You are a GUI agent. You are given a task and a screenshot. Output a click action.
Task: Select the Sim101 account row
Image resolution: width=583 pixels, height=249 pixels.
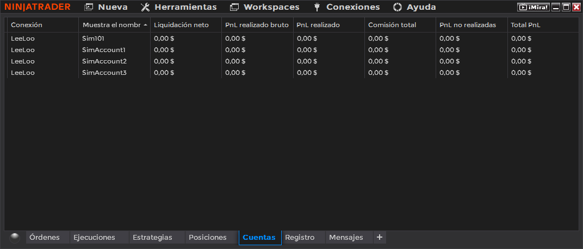point(293,38)
